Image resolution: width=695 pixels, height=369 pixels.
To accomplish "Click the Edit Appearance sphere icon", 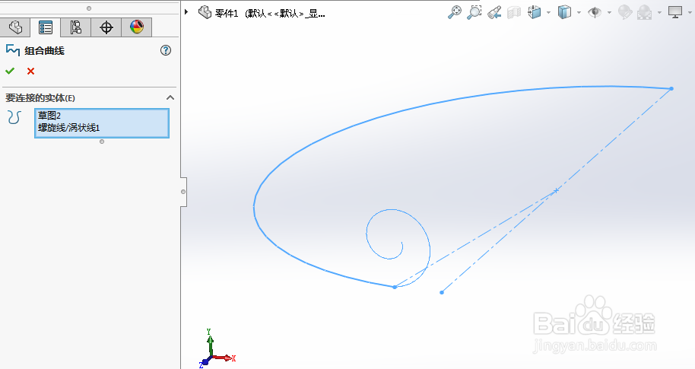I will coord(625,12).
